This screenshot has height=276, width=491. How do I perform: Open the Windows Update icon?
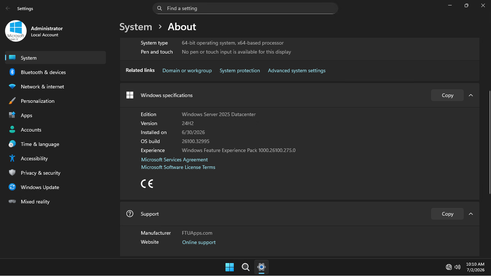click(x=12, y=187)
